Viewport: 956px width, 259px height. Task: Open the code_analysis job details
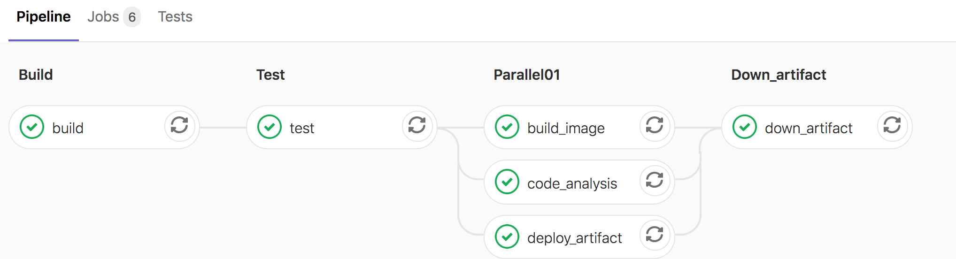[x=572, y=183]
